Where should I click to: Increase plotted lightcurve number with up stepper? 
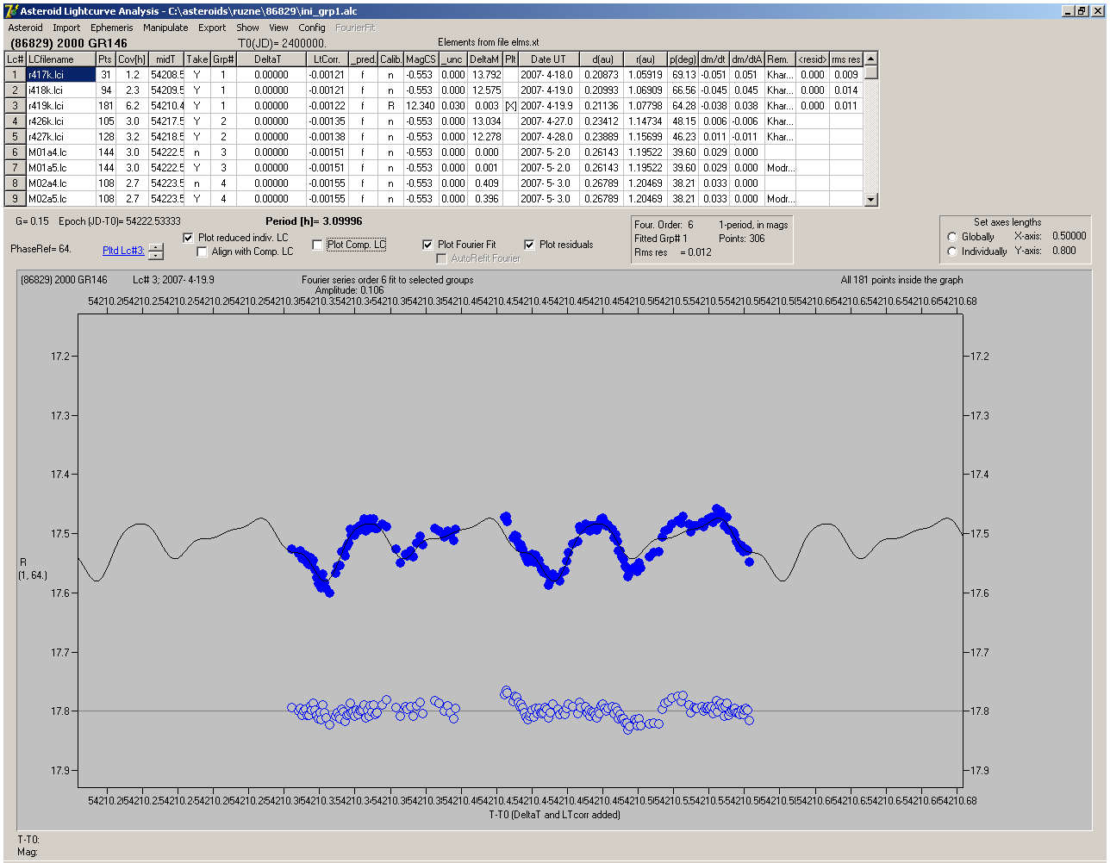pos(155,247)
